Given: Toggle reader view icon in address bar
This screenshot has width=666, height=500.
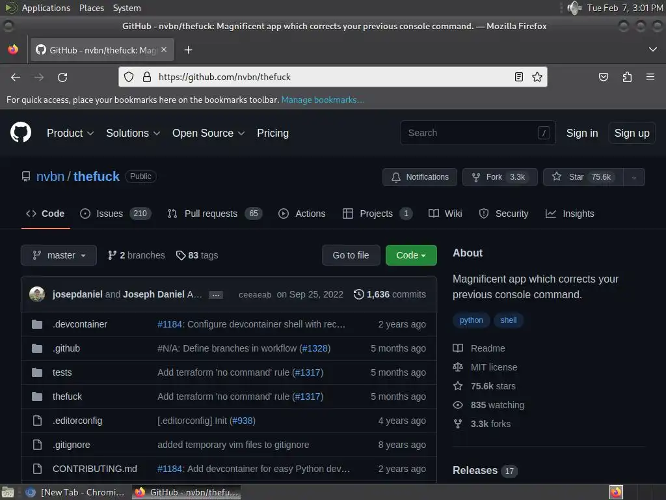Looking at the screenshot, I should (518, 77).
